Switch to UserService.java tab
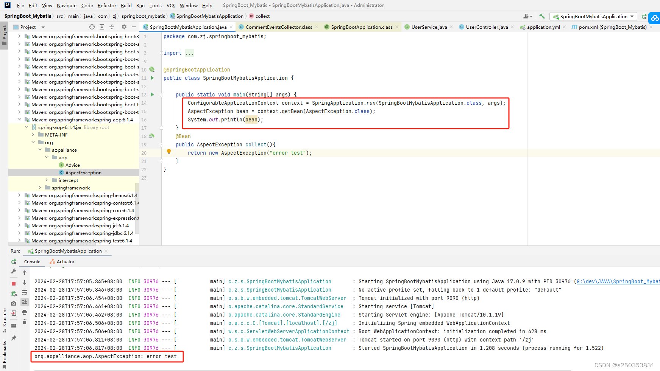Image resolution: width=660 pixels, height=371 pixels. tap(429, 27)
